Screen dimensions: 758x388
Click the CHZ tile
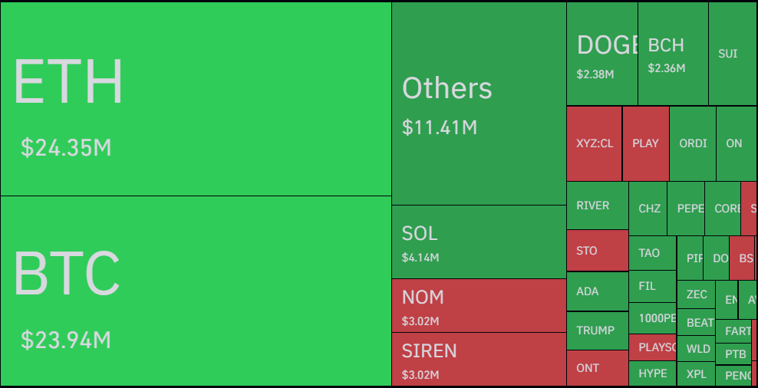pos(648,209)
